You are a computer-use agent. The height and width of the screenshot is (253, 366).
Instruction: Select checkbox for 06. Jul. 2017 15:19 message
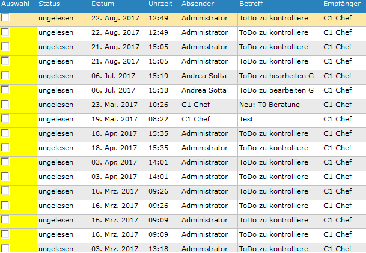point(5,75)
